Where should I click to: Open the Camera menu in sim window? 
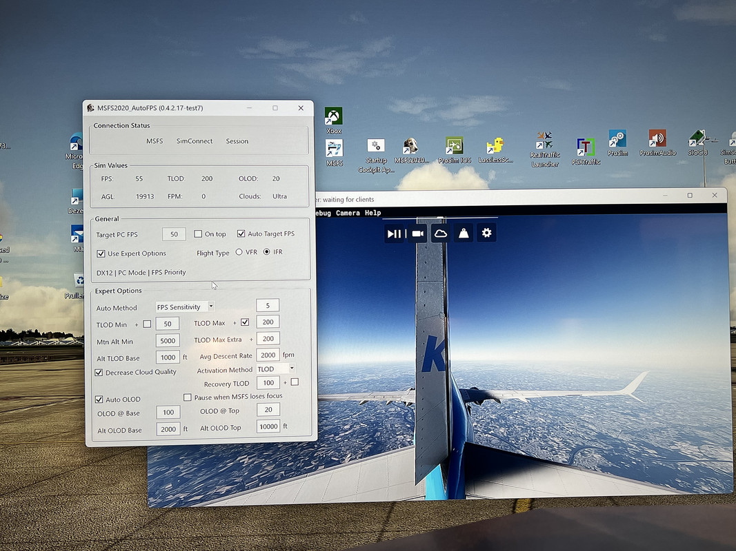tap(348, 213)
